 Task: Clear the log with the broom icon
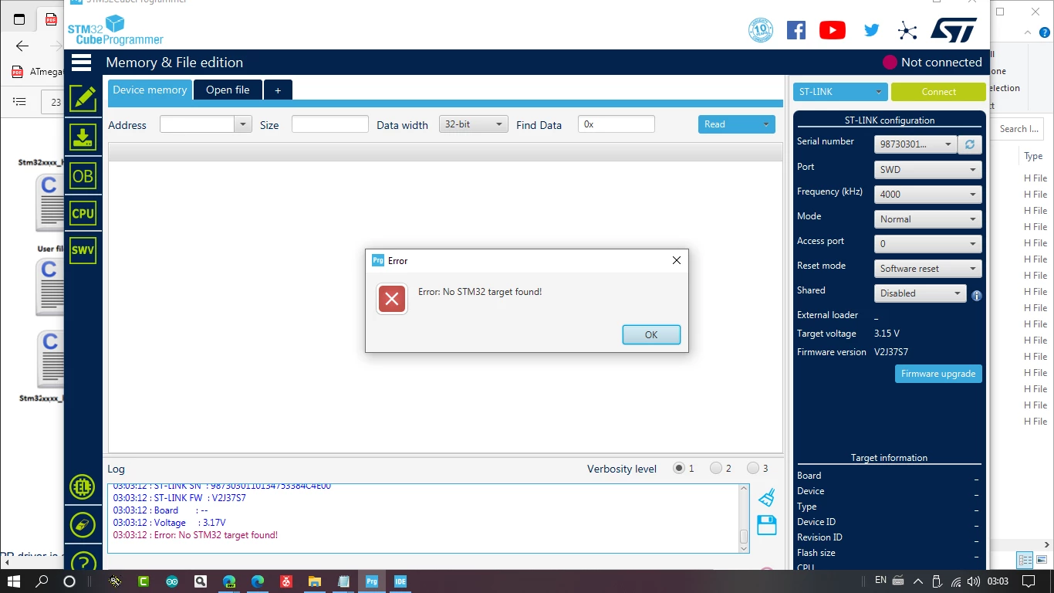(766, 497)
